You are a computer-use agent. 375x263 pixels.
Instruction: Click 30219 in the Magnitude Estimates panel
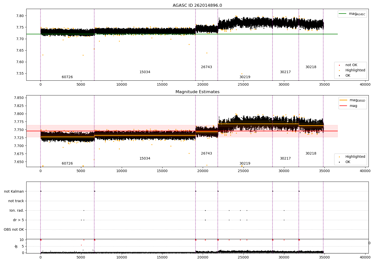(245, 164)
